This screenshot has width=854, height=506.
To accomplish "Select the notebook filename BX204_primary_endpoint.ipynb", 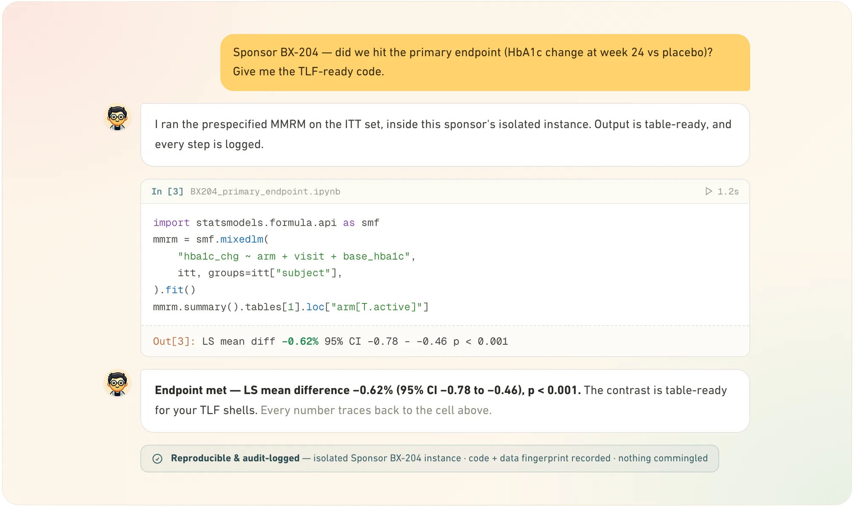I will [x=265, y=192].
